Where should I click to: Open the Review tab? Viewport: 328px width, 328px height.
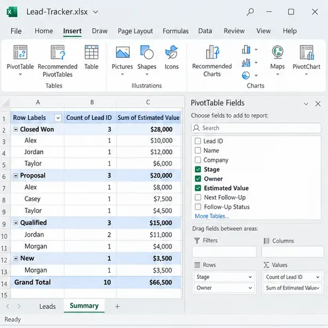[234, 31]
